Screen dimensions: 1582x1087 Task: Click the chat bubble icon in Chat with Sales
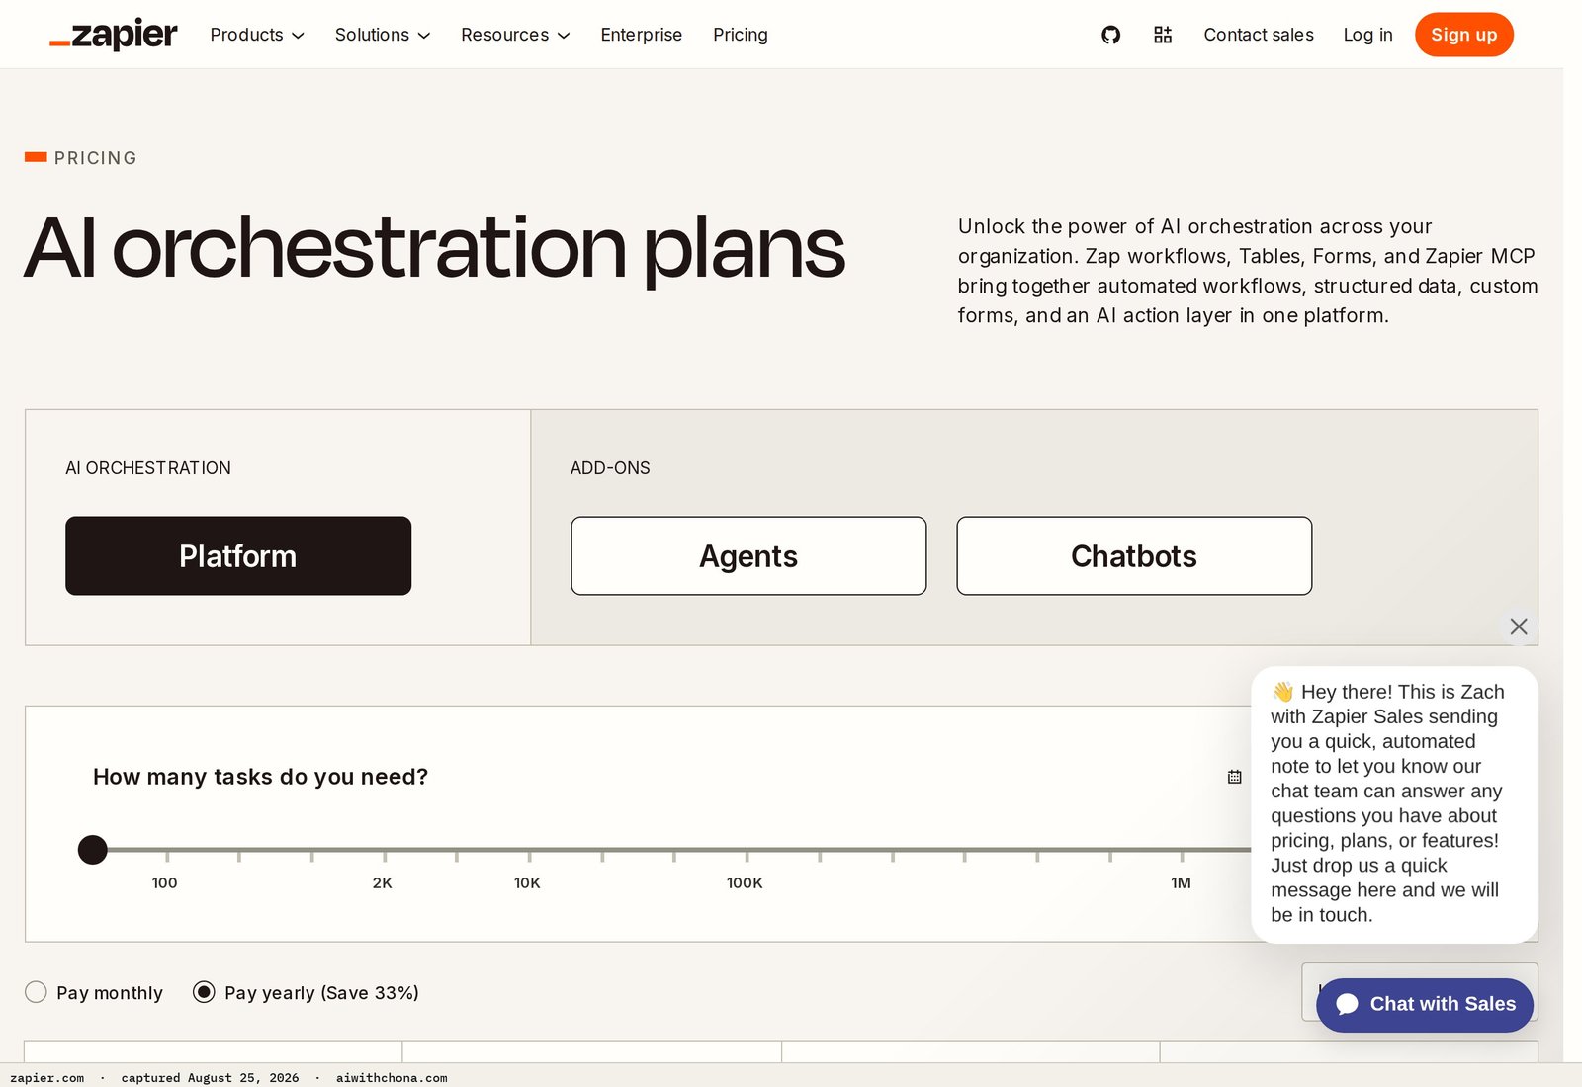point(1347,1004)
